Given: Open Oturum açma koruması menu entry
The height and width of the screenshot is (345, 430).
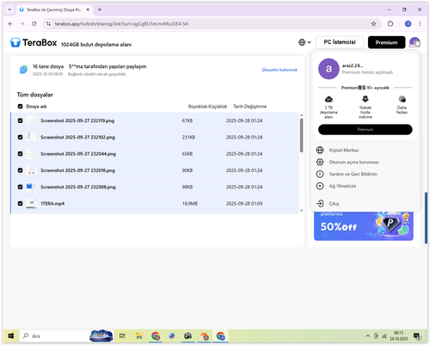Looking at the screenshot, I should [x=353, y=162].
